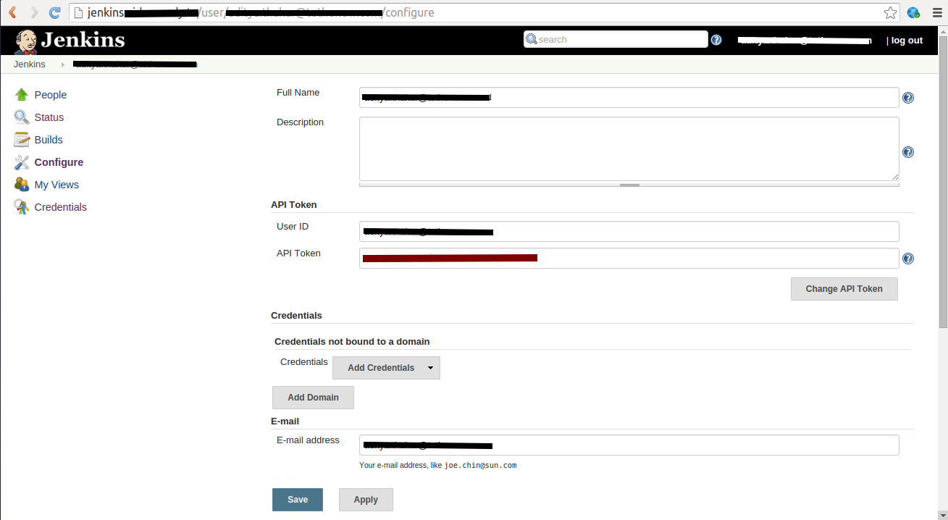Click the Credentials keys icon
948x520 pixels.
click(22, 207)
